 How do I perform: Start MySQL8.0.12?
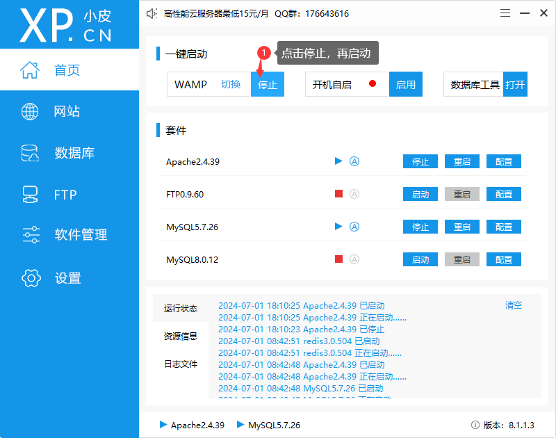[420, 259]
